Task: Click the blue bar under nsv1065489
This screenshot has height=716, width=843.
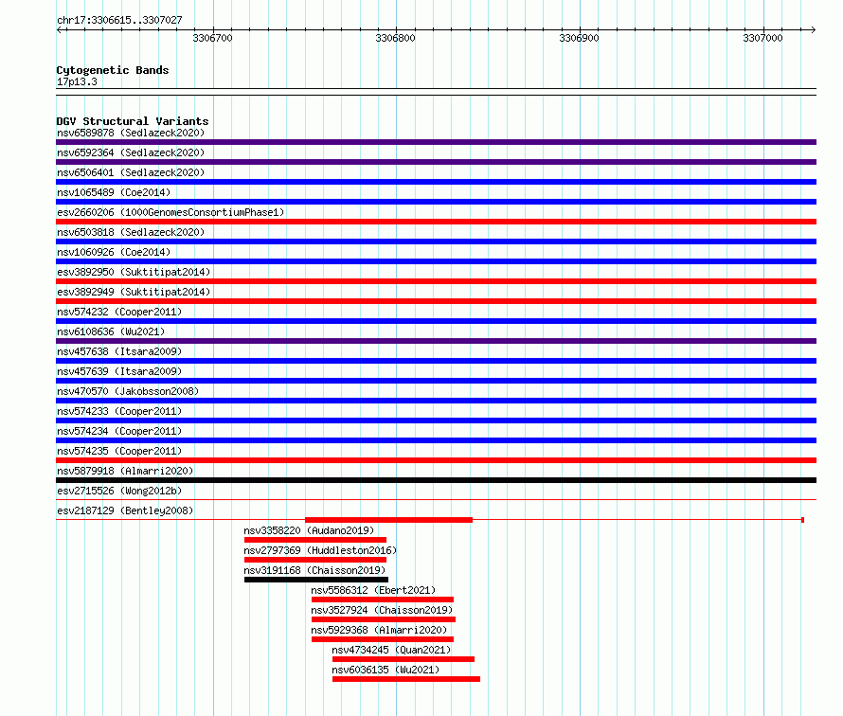Action: tap(436, 202)
